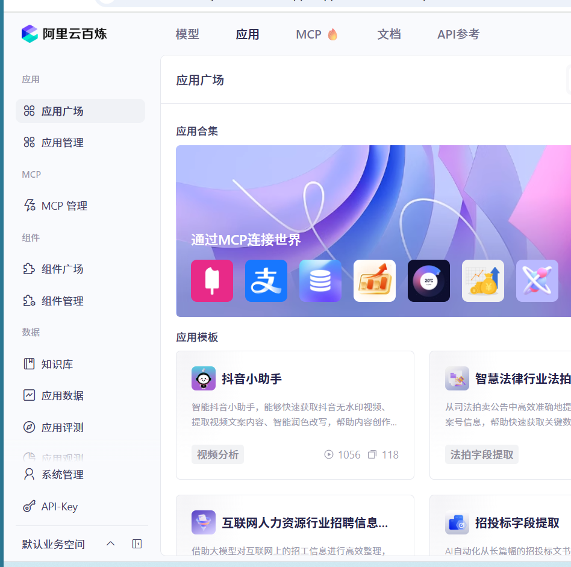The image size is (571, 567).
Task: Open MCP 管理 label in sidebar
Action: coord(64,206)
